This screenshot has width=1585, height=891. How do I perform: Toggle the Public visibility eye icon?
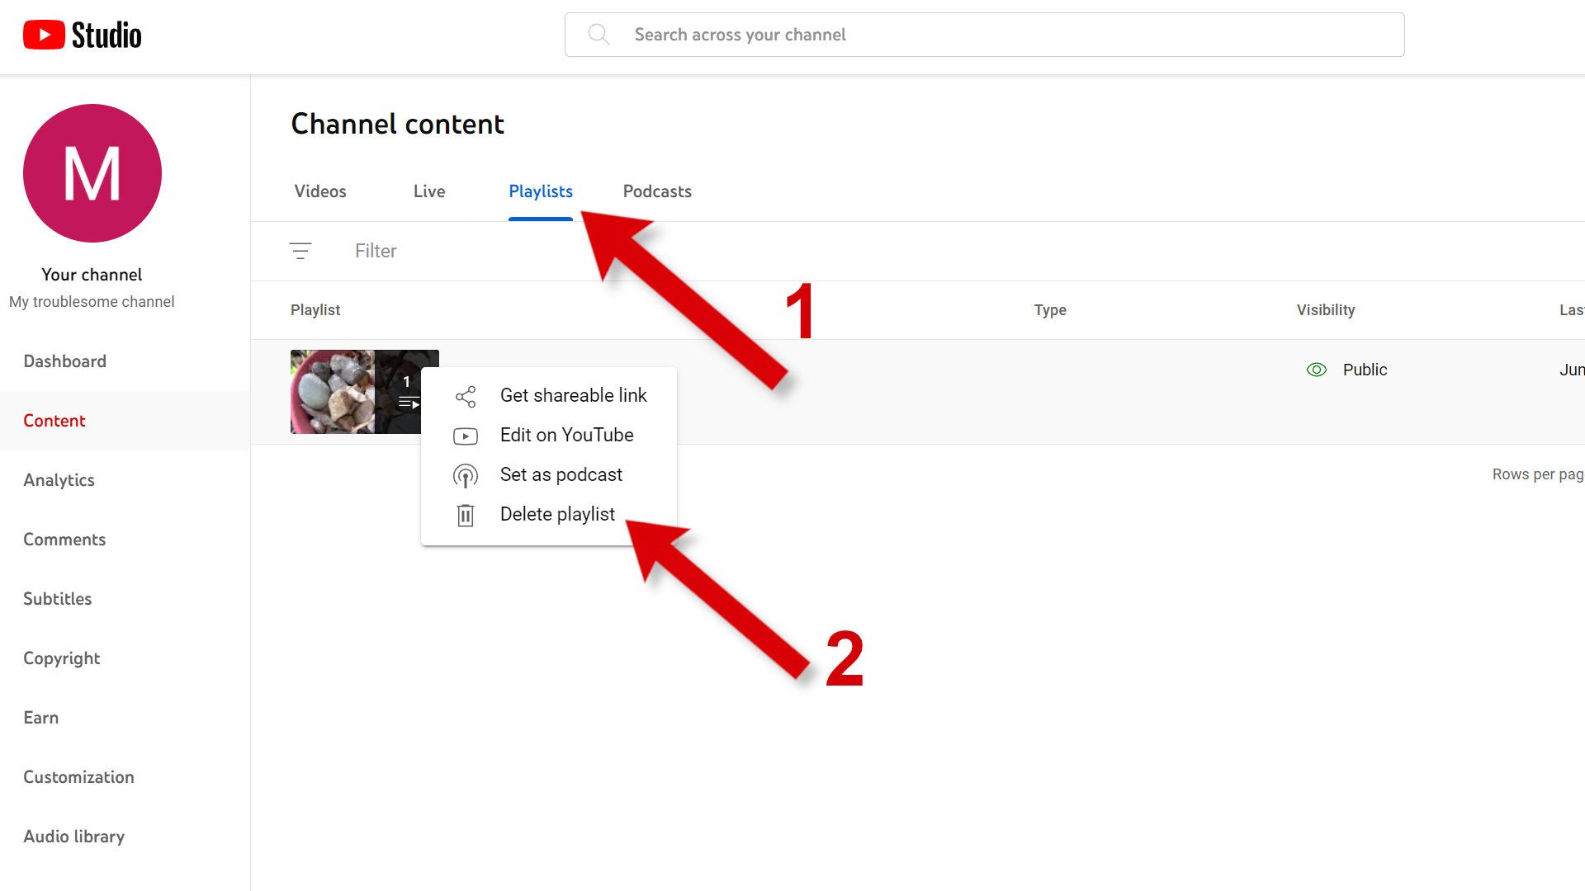pos(1318,369)
